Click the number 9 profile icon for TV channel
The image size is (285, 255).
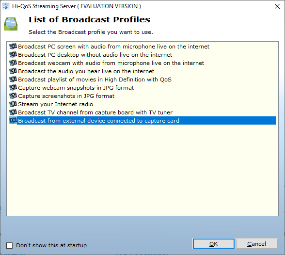pos(13,112)
